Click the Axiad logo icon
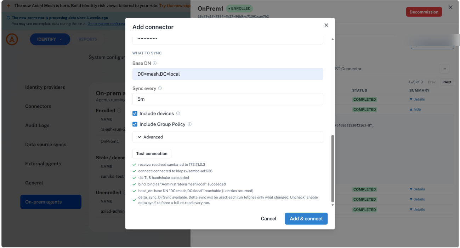Image resolution: width=460 pixels, height=248 pixels. tap(12, 39)
